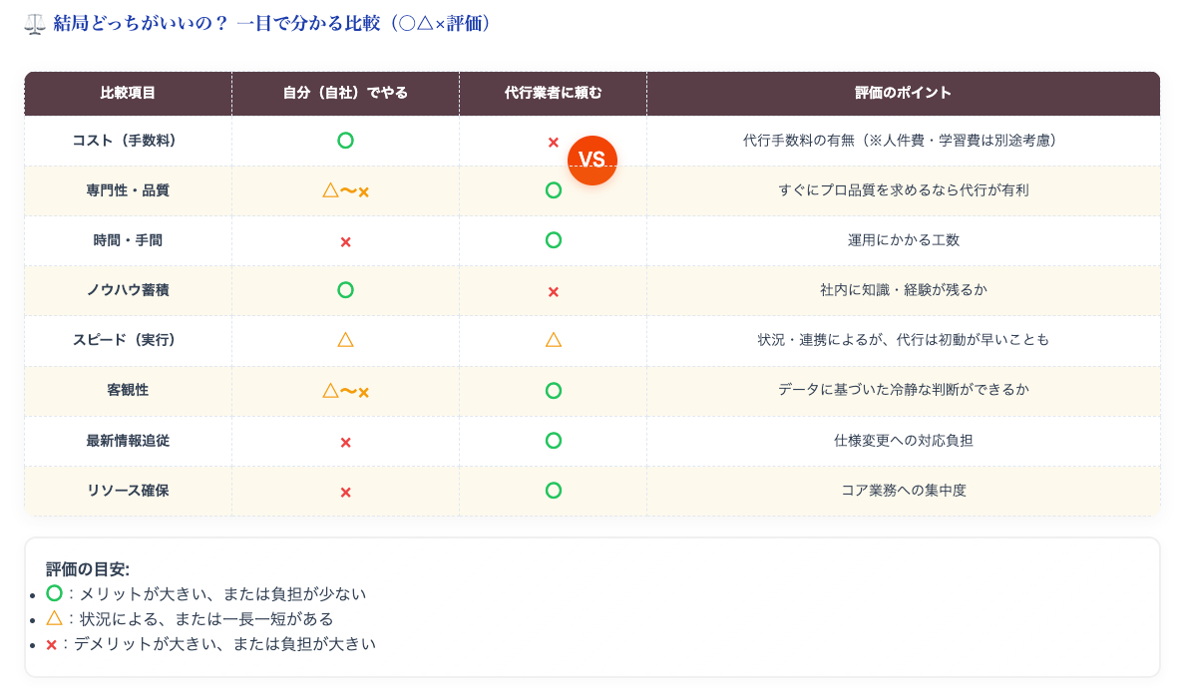The height and width of the screenshot is (700, 1179).
Task: Click triangle under 代行業者に頼む in スピード row
Action: tap(553, 340)
